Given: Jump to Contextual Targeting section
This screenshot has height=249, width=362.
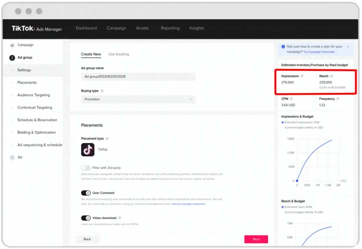Looking at the screenshot, I should pyautogui.click(x=35, y=108).
